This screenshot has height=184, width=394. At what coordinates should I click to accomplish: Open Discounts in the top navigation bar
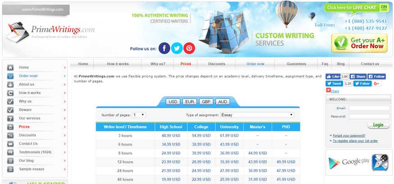point(217,64)
